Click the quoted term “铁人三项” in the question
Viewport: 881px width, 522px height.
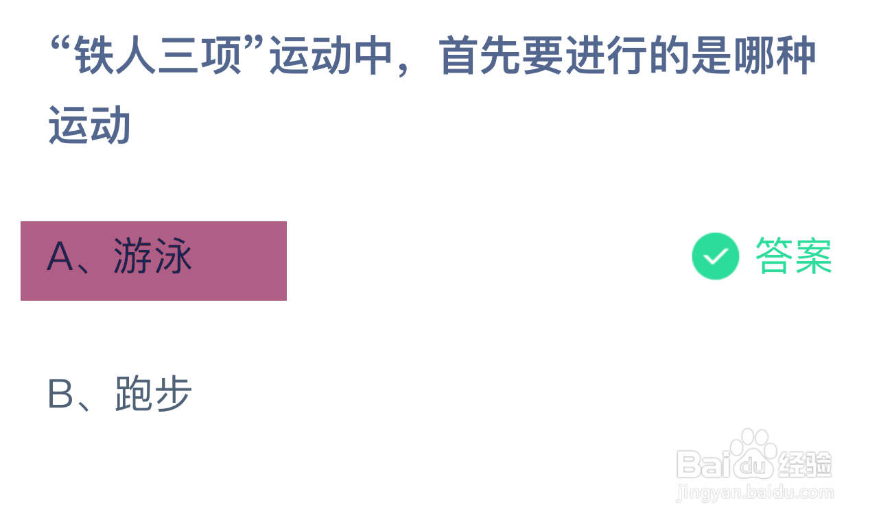pyautogui.click(x=158, y=56)
